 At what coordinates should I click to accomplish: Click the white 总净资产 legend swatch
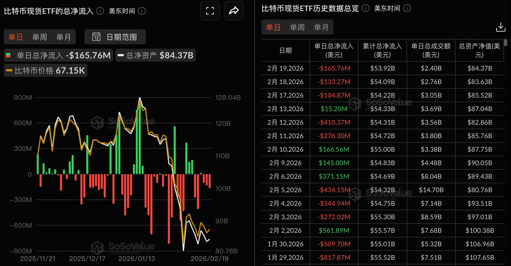[121, 55]
